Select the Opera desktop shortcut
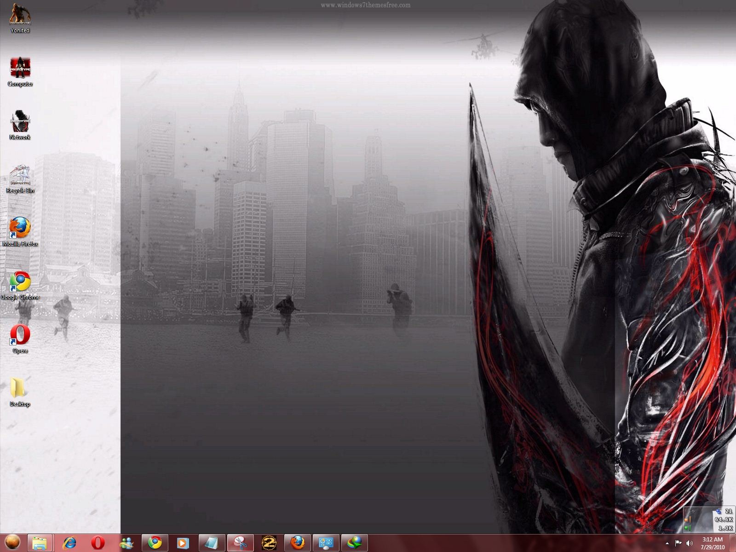The width and height of the screenshot is (736, 552). tap(20, 339)
